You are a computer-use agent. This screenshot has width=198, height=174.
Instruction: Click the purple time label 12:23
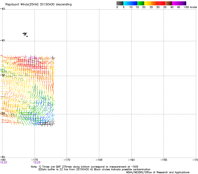click(37, 162)
